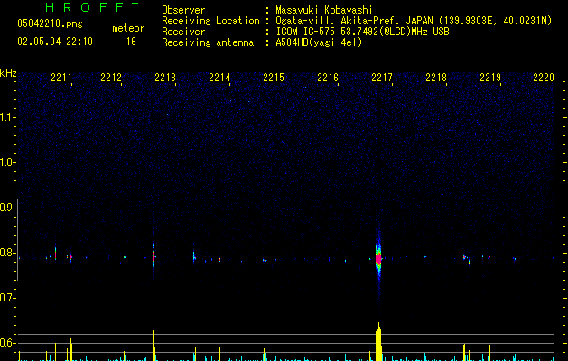Screen dimensions: 568x361
Task: Click the HROFFT title text
Action: point(92,7)
